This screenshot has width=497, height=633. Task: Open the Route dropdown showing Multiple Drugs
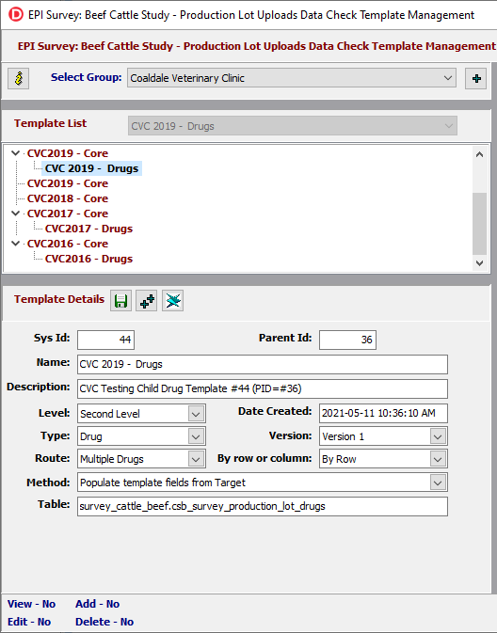coord(141,459)
